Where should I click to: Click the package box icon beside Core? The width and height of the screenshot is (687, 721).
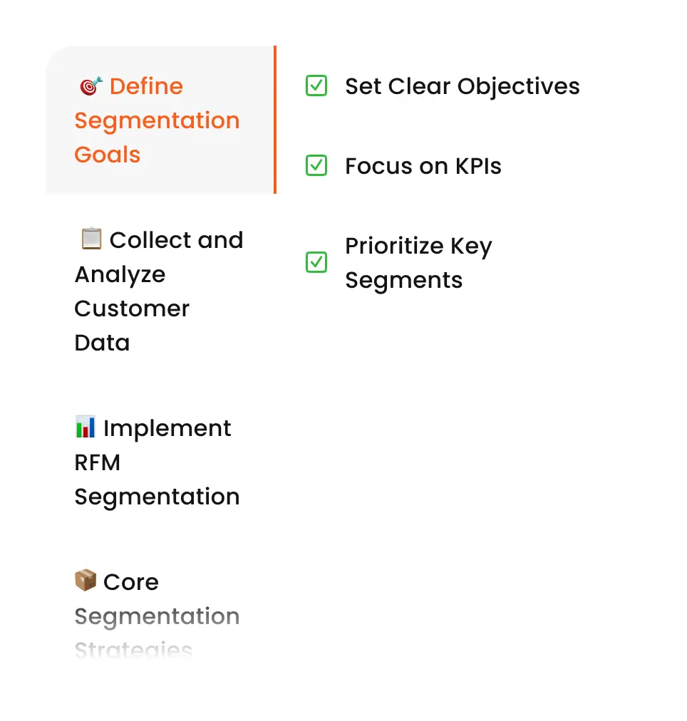[86, 581]
